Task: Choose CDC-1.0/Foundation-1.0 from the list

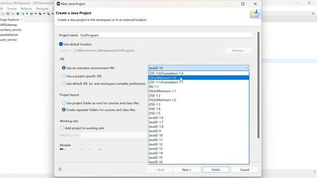Action: tap(199, 73)
